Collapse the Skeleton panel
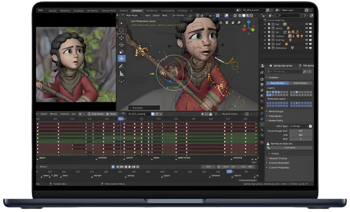The image size is (350, 212). (274, 78)
